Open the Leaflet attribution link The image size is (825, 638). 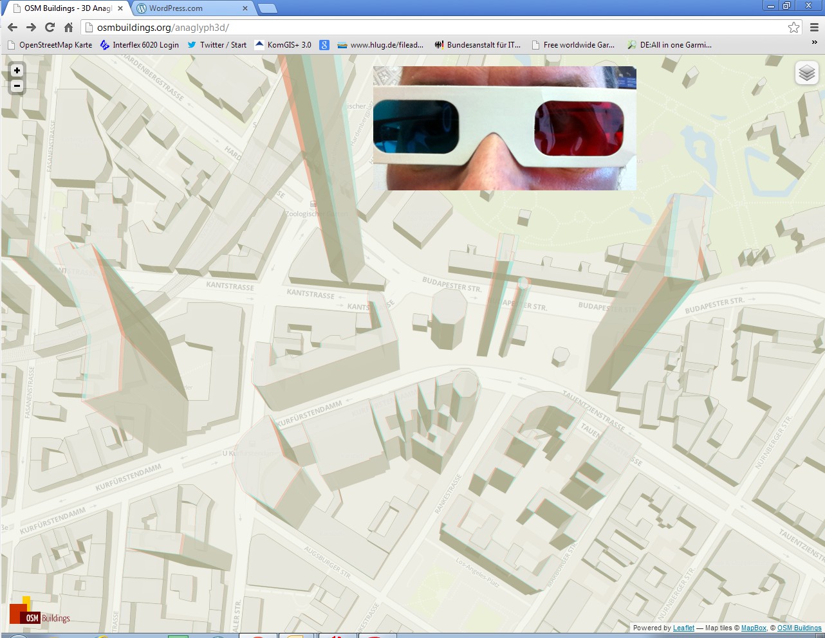[683, 628]
